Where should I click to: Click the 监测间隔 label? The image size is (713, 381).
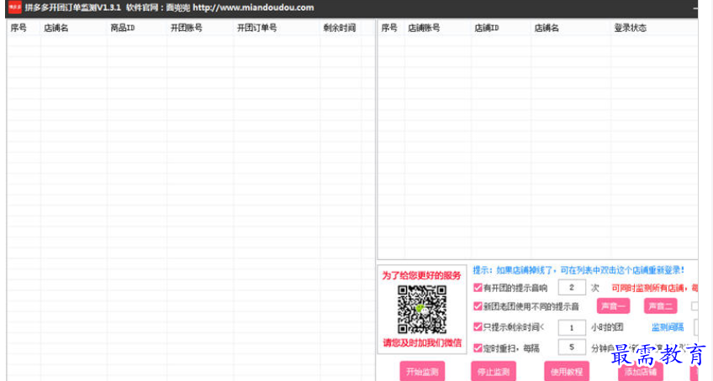pyautogui.click(x=668, y=327)
